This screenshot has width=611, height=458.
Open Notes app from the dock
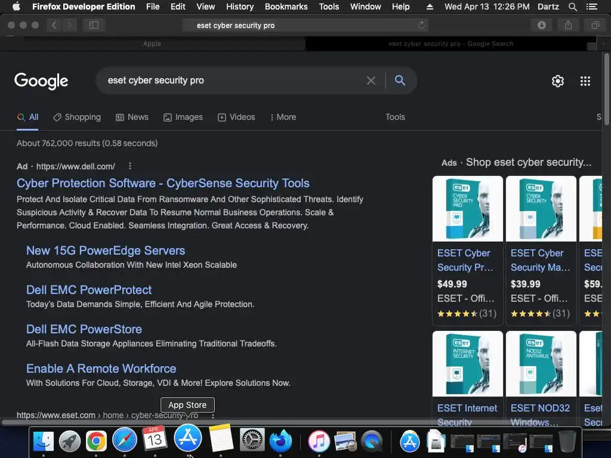[221, 438]
